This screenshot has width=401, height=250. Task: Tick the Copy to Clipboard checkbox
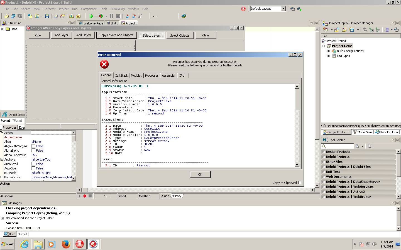click(x=300, y=182)
